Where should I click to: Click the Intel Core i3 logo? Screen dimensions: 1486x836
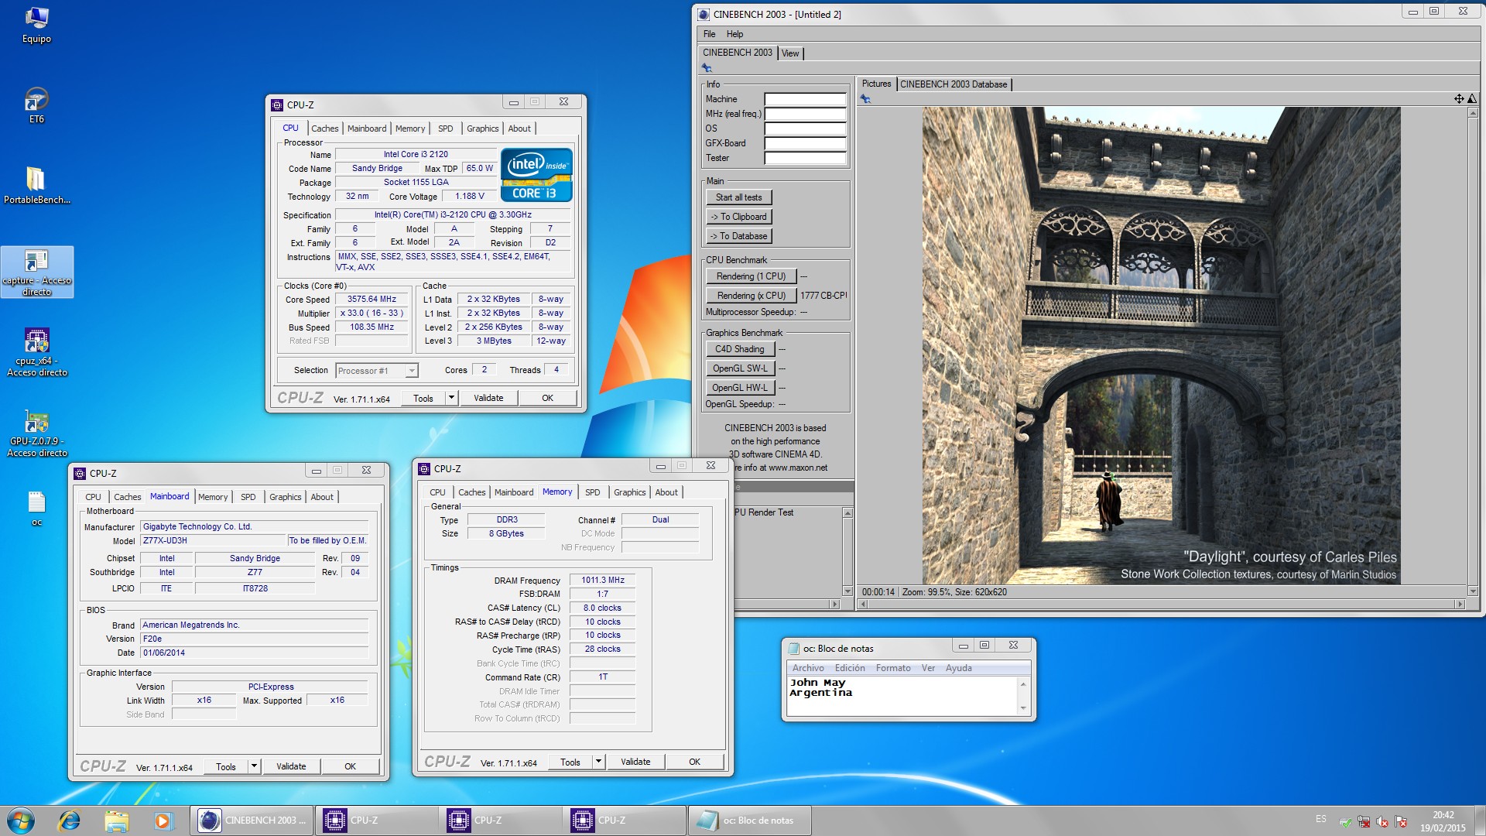(536, 175)
